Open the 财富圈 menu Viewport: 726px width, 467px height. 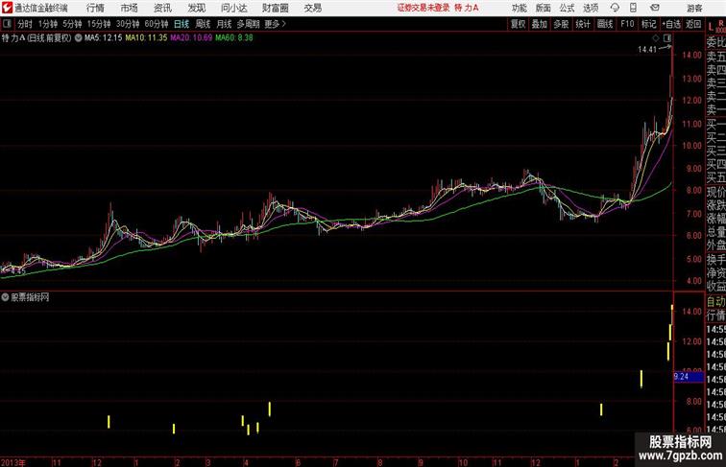(275, 8)
